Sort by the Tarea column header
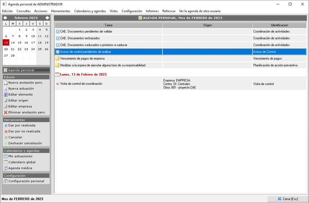 (108, 25)
